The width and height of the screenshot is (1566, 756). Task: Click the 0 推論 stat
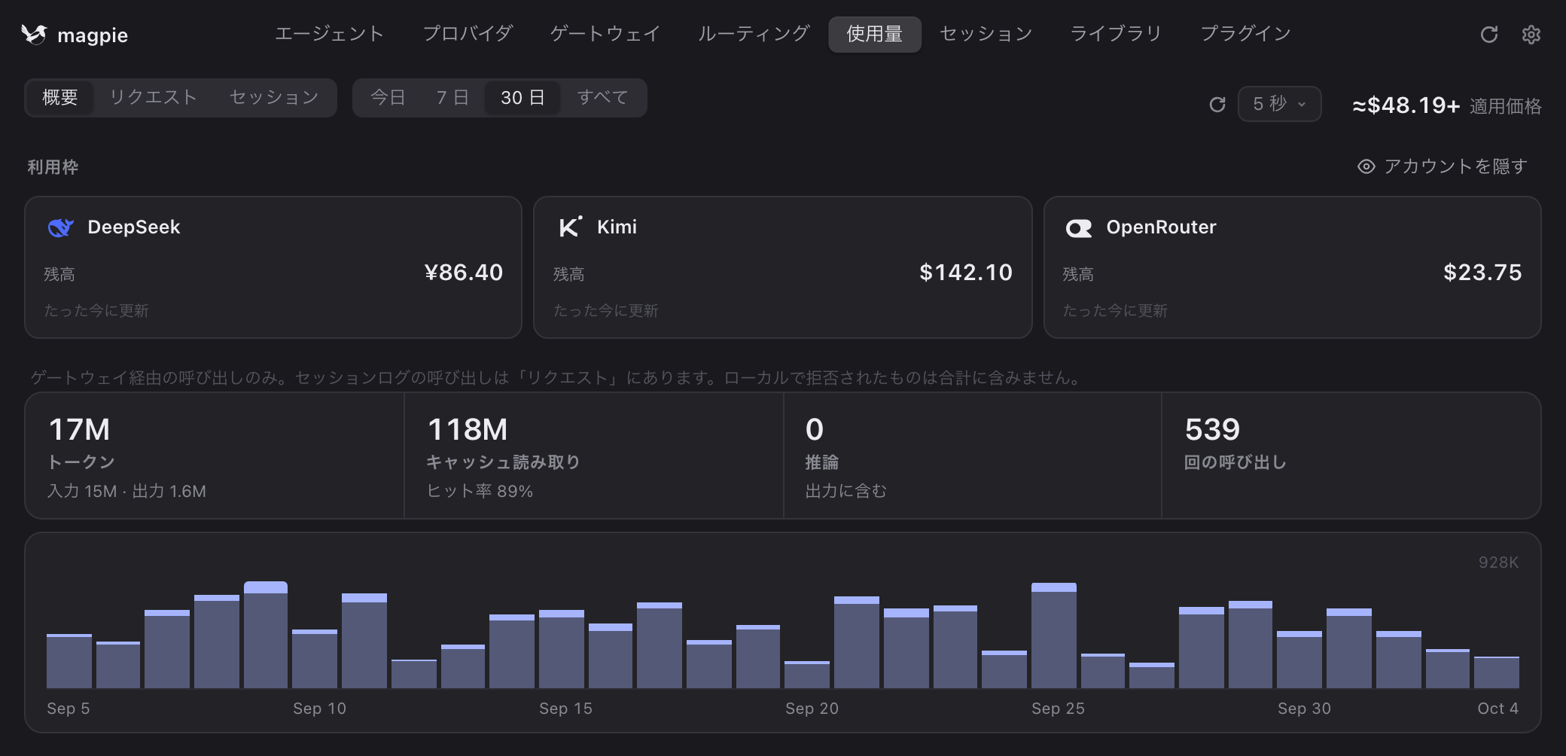(x=973, y=456)
